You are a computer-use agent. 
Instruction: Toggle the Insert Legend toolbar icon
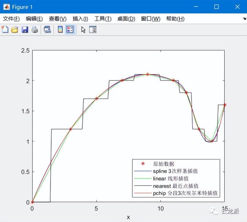(x=70, y=30)
